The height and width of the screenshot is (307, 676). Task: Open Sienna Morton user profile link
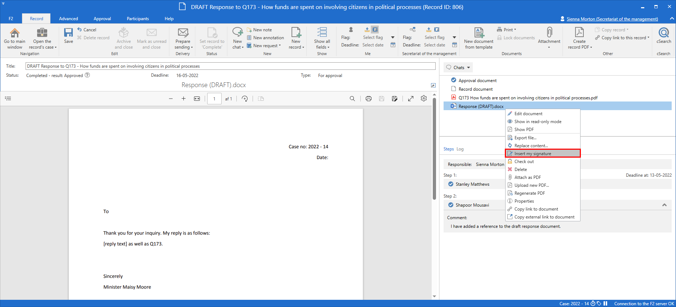(x=612, y=19)
